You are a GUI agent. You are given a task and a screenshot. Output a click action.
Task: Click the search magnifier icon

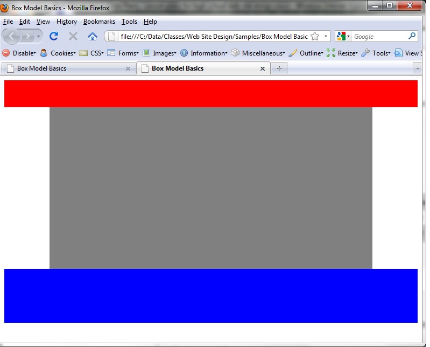(412, 36)
